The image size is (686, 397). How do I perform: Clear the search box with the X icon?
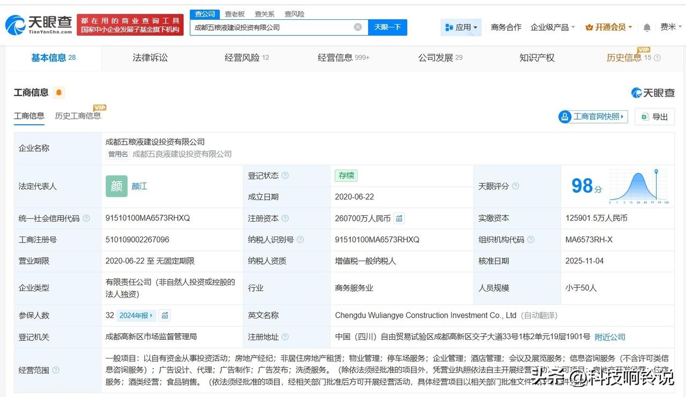(358, 27)
